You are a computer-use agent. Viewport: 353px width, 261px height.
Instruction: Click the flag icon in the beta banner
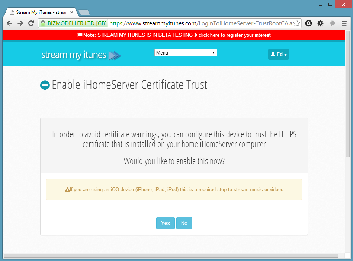(80, 35)
